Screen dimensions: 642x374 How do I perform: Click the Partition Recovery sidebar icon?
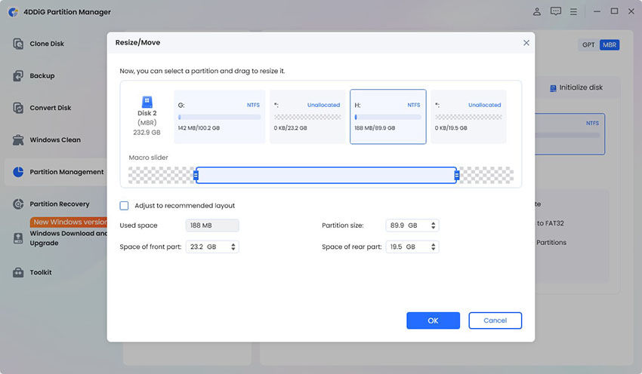tap(18, 204)
